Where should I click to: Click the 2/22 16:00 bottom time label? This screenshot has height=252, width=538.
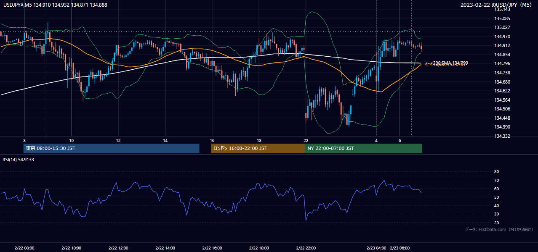(x=212, y=248)
